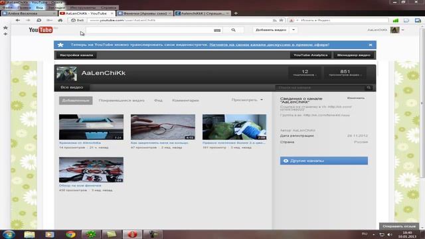Open the on-screen keyboard icon in YouTube search
Image resolution: width=425 pixels, height=239 pixels.
(x=217, y=31)
